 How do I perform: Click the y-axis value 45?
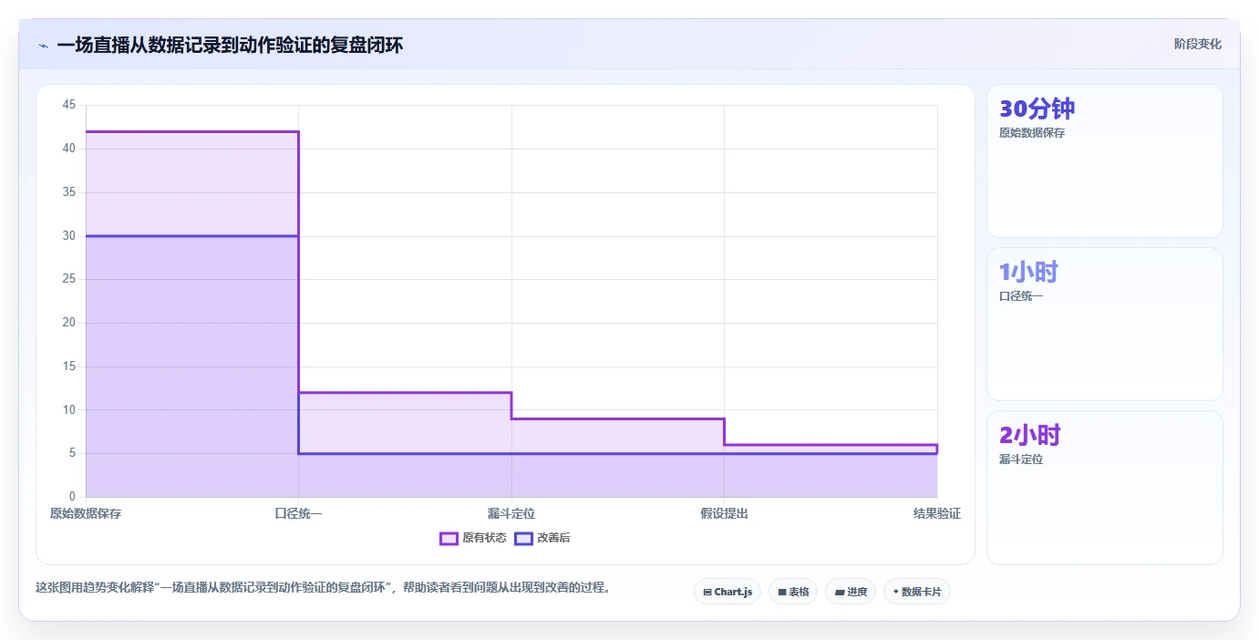69,105
